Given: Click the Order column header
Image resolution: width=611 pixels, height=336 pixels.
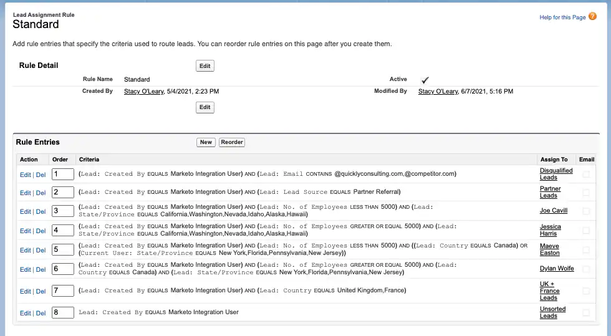Looking at the screenshot, I should [x=60, y=160].
